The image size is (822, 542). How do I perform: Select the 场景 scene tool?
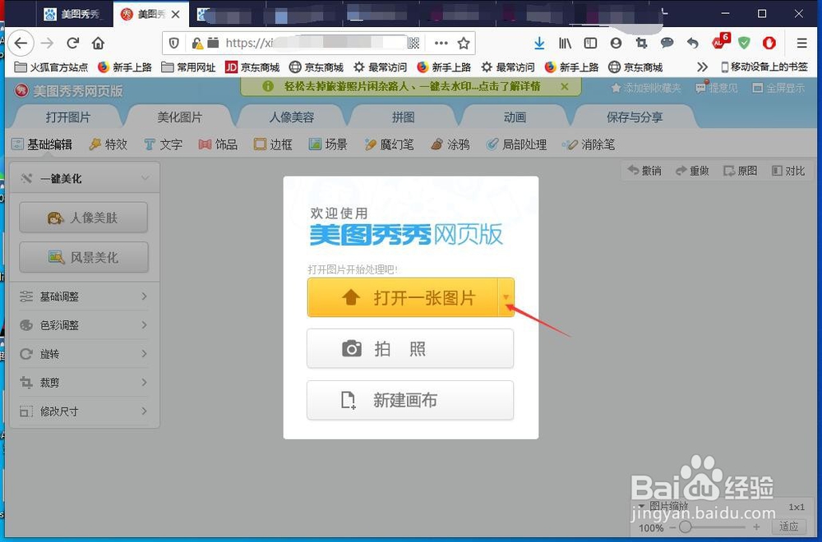point(328,145)
